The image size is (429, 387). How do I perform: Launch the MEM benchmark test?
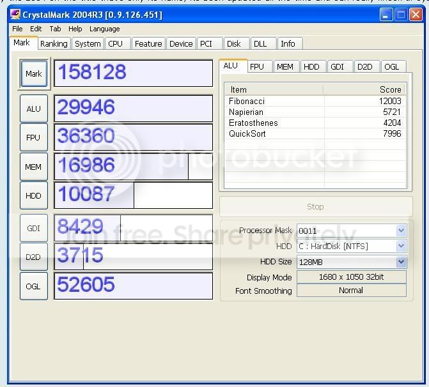[34, 167]
